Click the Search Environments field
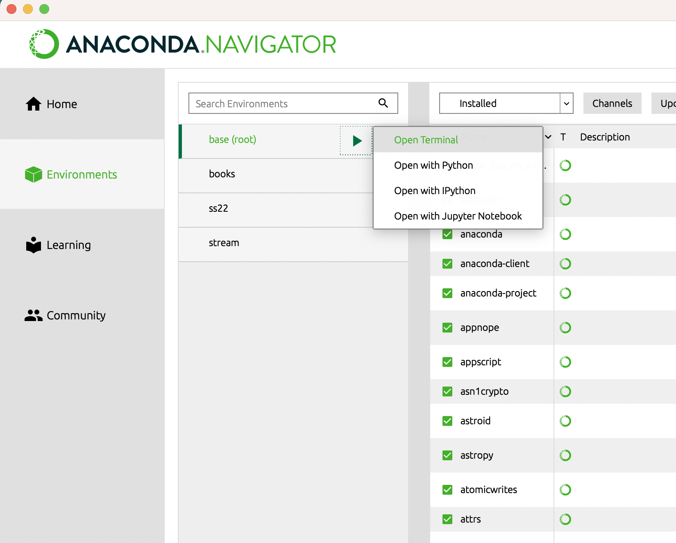This screenshot has height=543, width=676. (283, 104)
